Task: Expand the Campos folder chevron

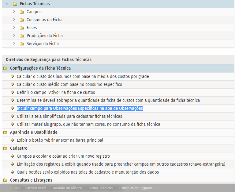Action: (14, 12)
